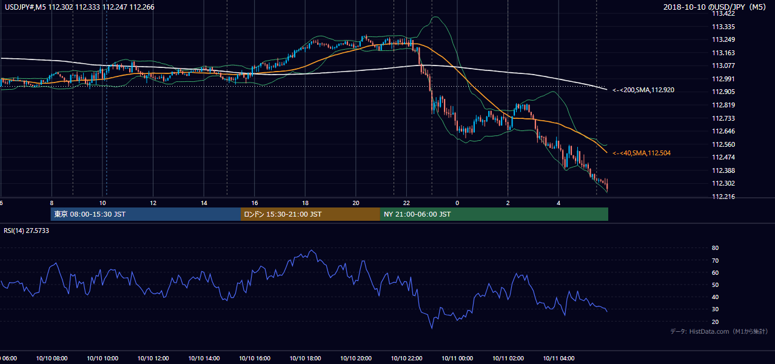This screenshot has height=364, width=775.
Task: Click price axis value 112.905
Action: click(x=723, y=92)
